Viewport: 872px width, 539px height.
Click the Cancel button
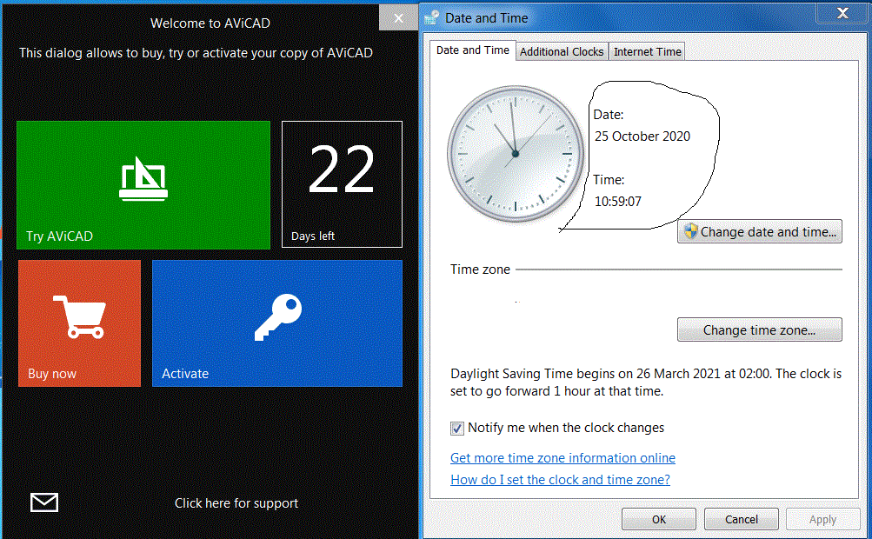pos(742,519)
